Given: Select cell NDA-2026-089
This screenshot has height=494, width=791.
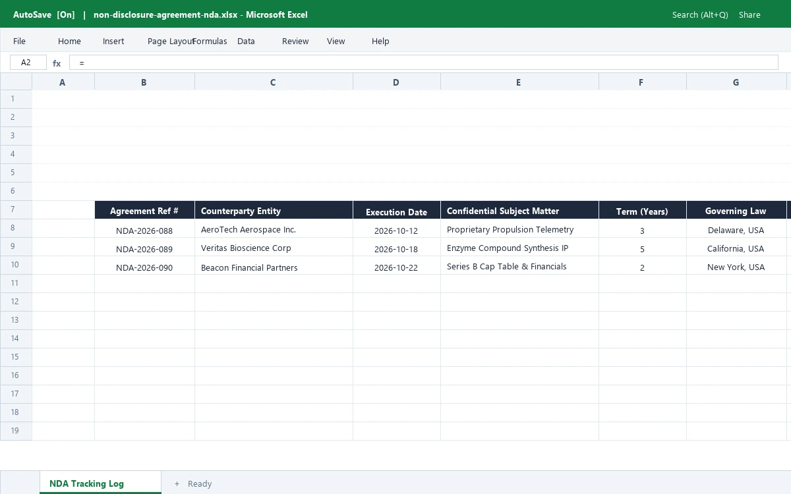Looking at the screenshot, I should click(144, 247).
